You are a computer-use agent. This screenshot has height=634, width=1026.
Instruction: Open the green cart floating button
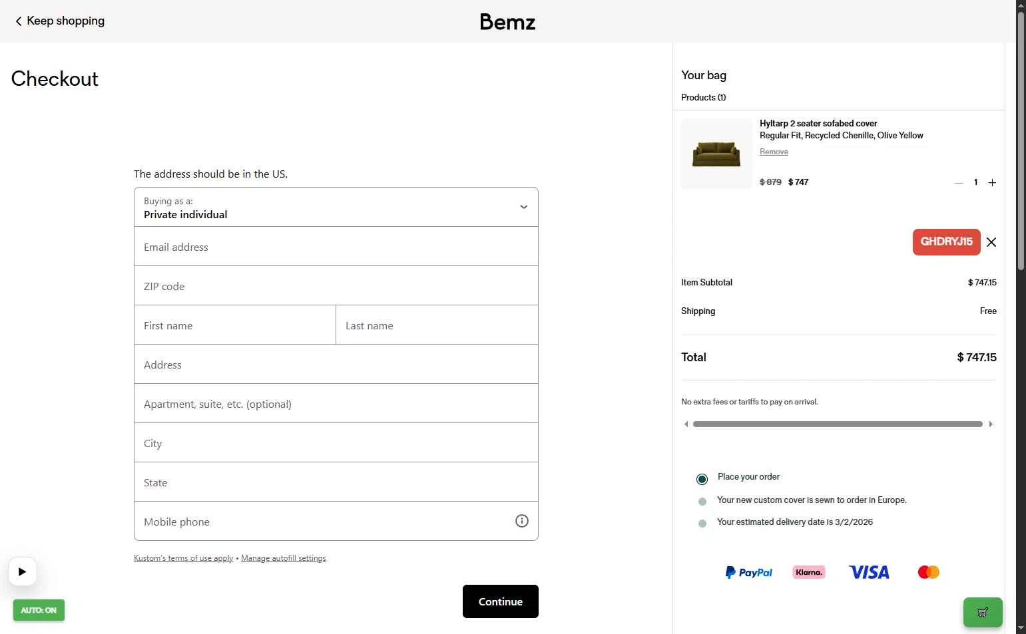pos(983,613)
